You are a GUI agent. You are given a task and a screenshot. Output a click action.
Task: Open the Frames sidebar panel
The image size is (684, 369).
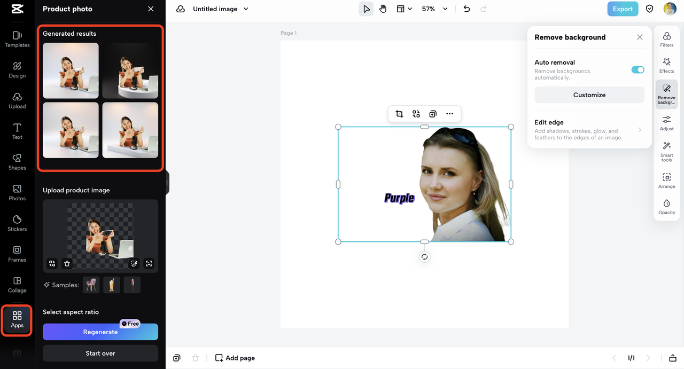17,254
